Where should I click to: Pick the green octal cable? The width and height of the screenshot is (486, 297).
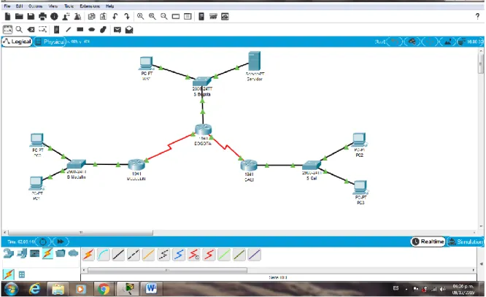point(224,255)
